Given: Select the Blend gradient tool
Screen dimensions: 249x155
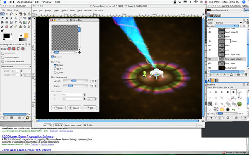Looking at the screenshot, I should click(x=25, y=22).
